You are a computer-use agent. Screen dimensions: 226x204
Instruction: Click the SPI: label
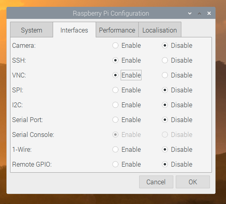tap(18, 90)
